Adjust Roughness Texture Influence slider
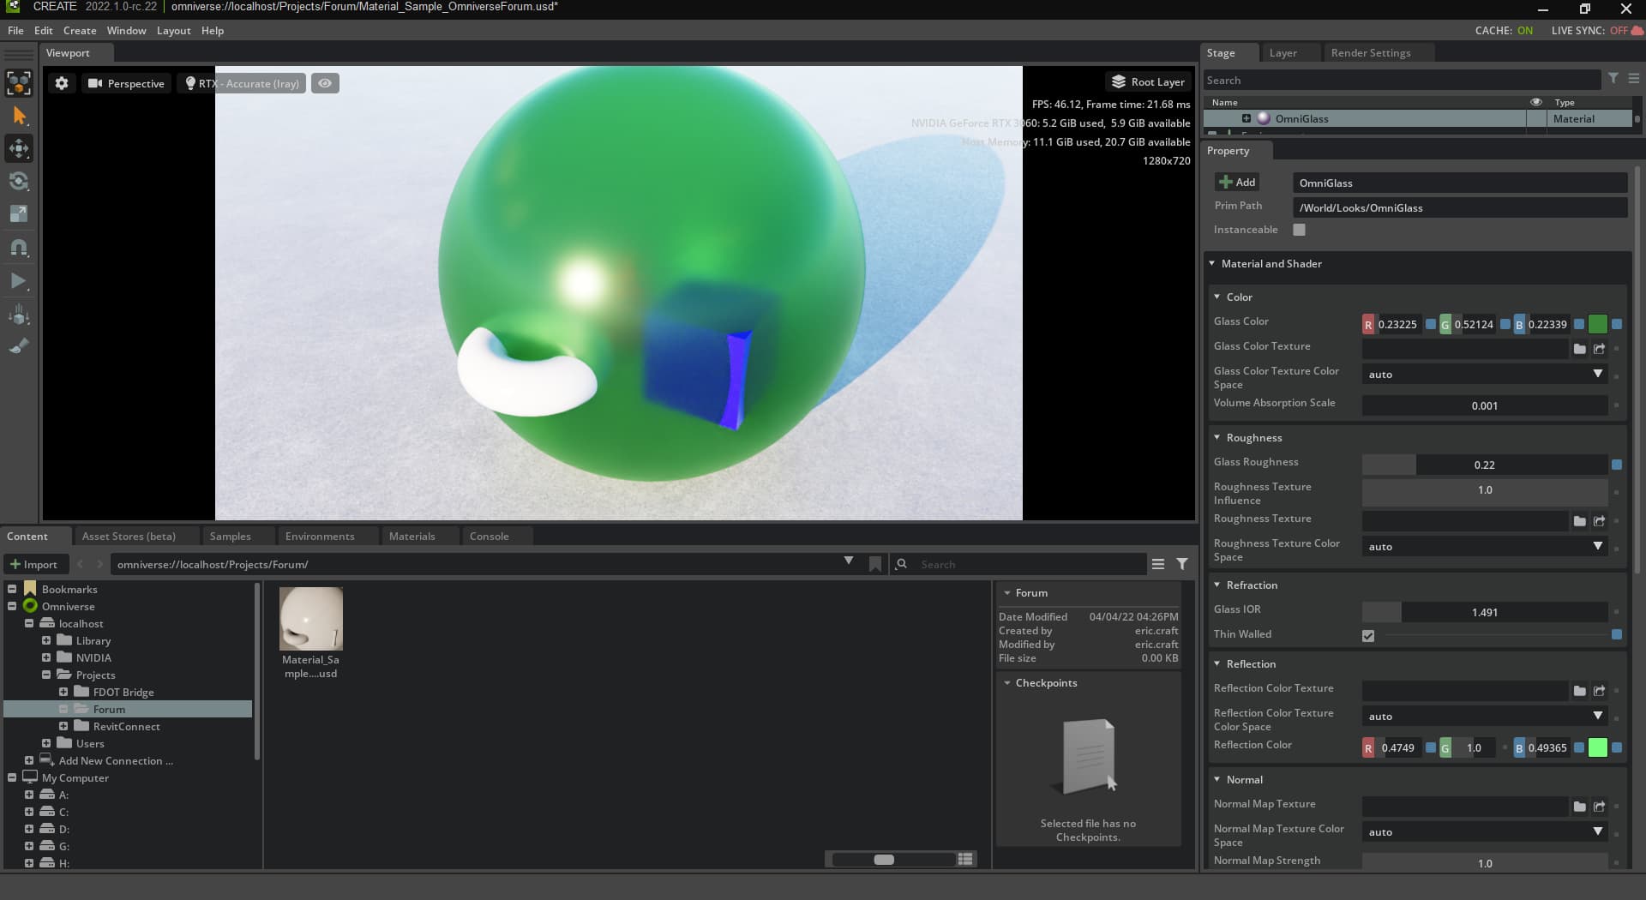The image size is (1646, 900). pyautogui.click(x=1485, y=490)
